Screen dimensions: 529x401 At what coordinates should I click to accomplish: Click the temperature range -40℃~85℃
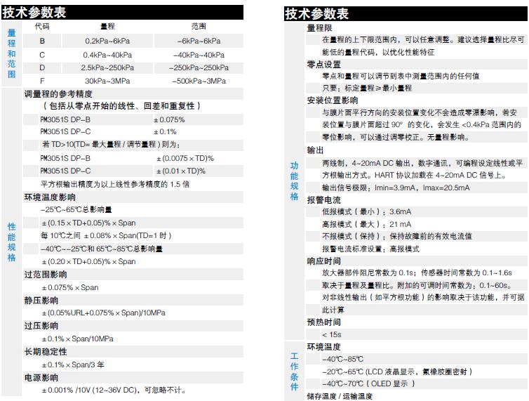pos(343,359)
